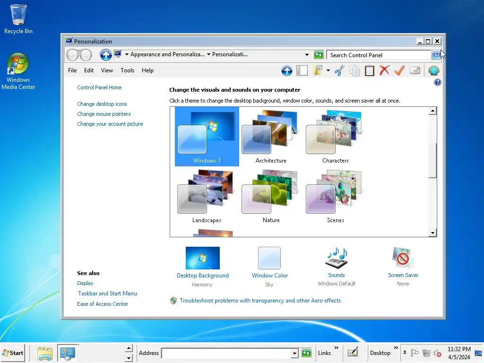The height and width of the screenshot is (363, 484).
Task: Open the Display link
Action: pyautogui.click(x=85, y=283)
